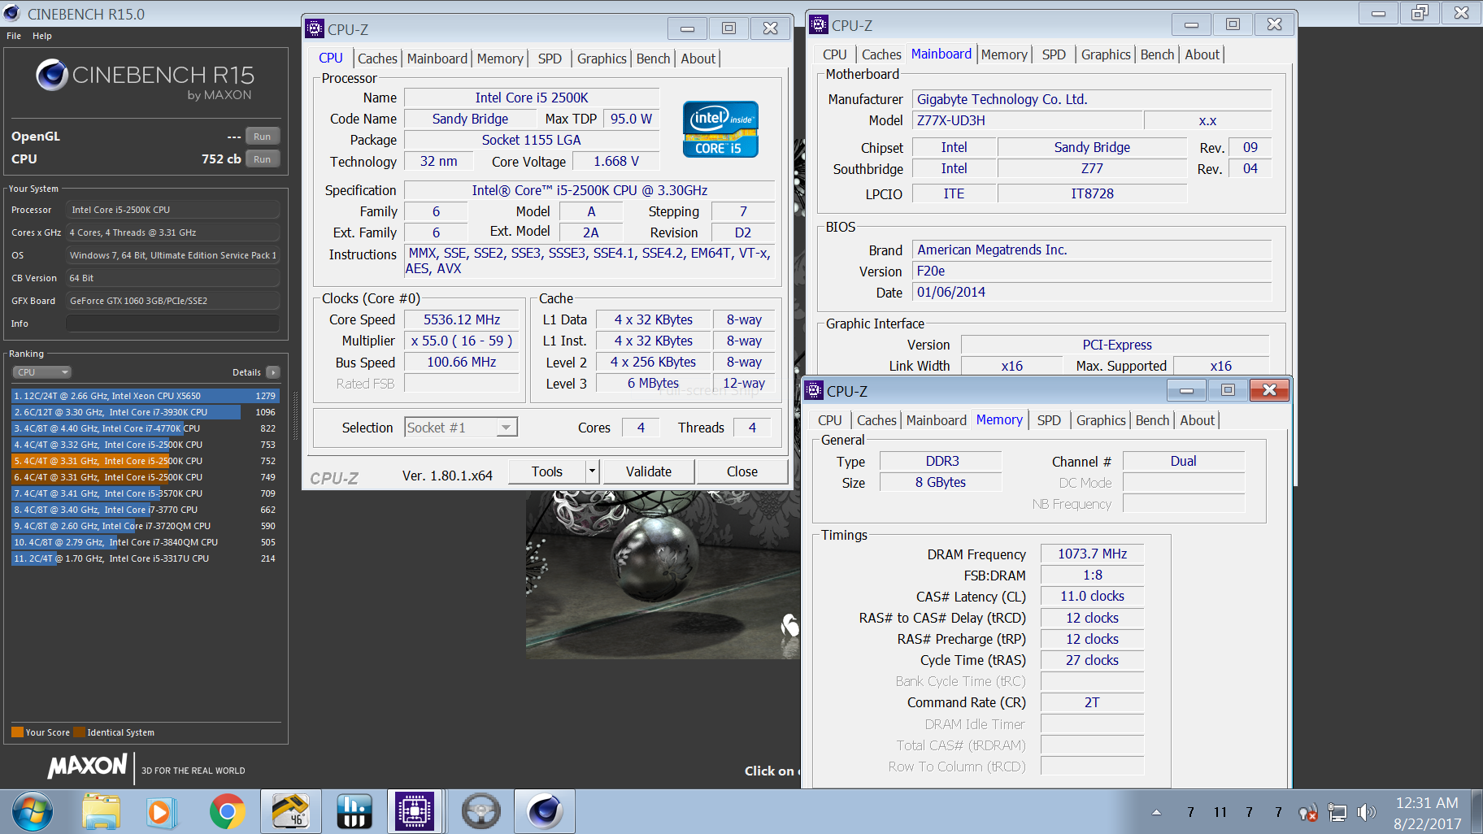
Task: Open Google Chrome from taskbar
Action: [x=227, y=811]
